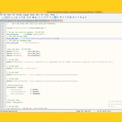The image size is (122, 122).
Task: Click the Ln Col Sel status entry
Action: click(104, 111)
